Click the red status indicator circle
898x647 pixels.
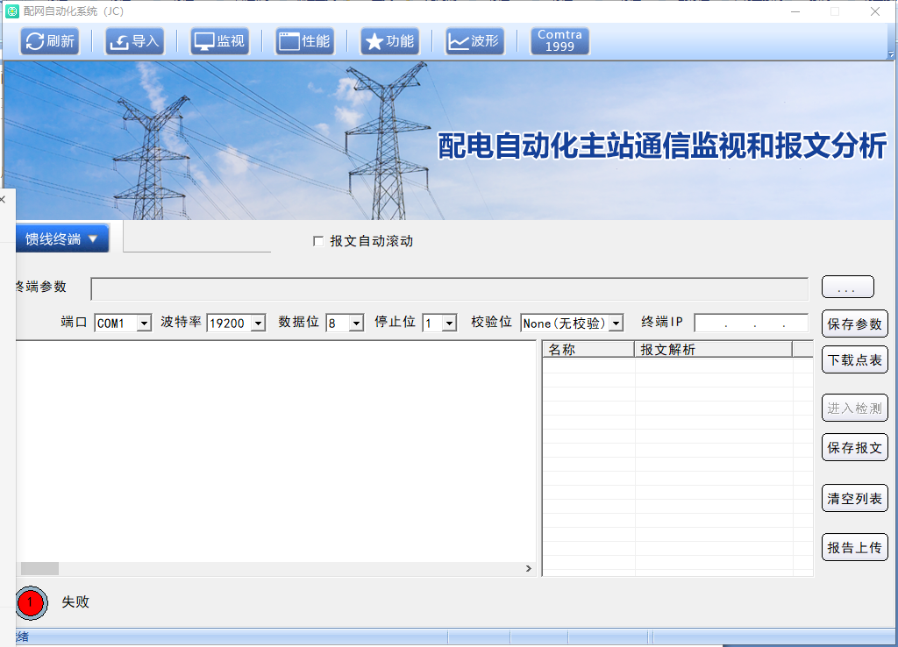(30, 602)
